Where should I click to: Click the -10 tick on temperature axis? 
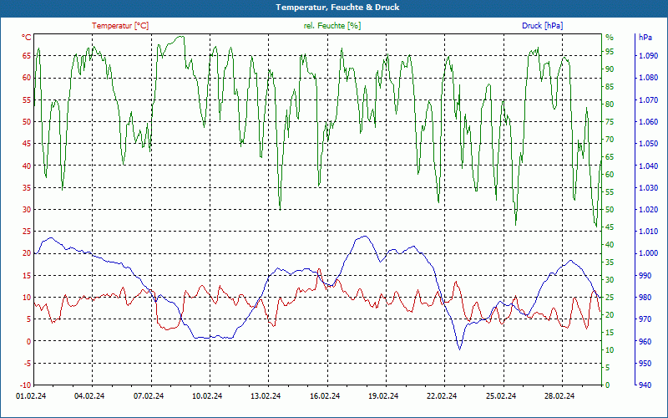point(26,385)
